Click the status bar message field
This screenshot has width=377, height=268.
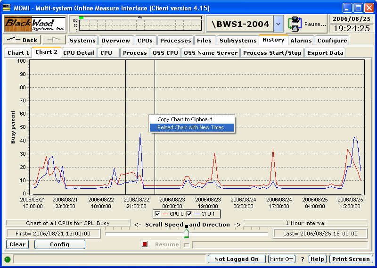pos(110,259)
